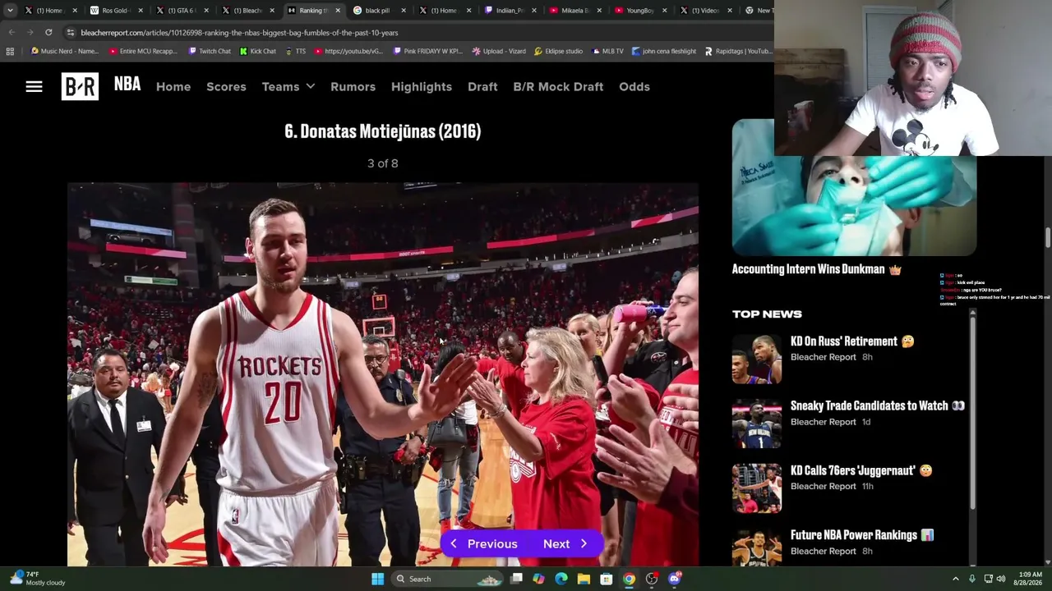Close the Ranking tab
Image resolution: width=1052 pixels, height=591 pixels.
337,11
